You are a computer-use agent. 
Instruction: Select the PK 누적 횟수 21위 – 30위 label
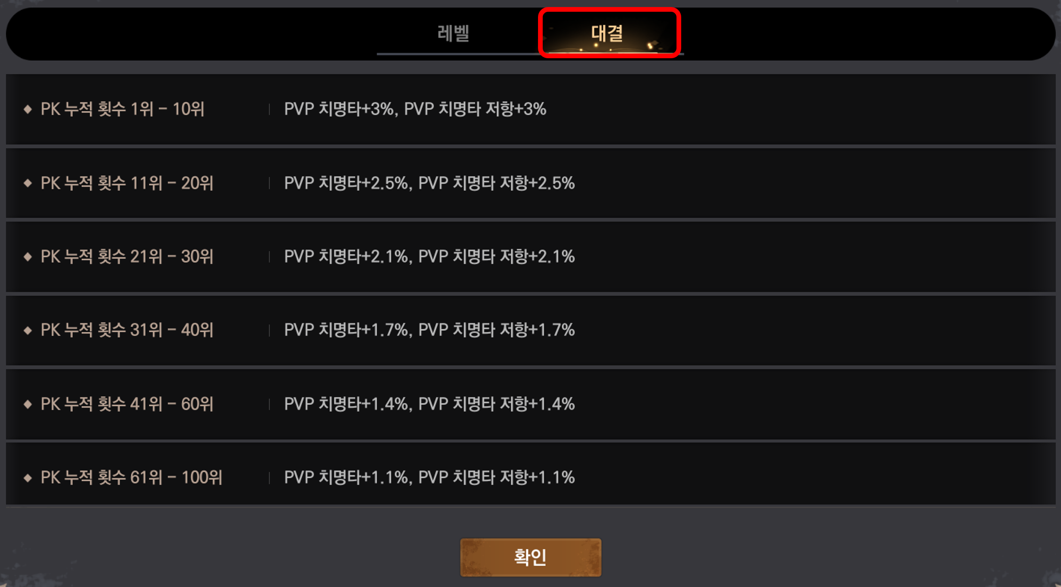click(x=127, y=256)
